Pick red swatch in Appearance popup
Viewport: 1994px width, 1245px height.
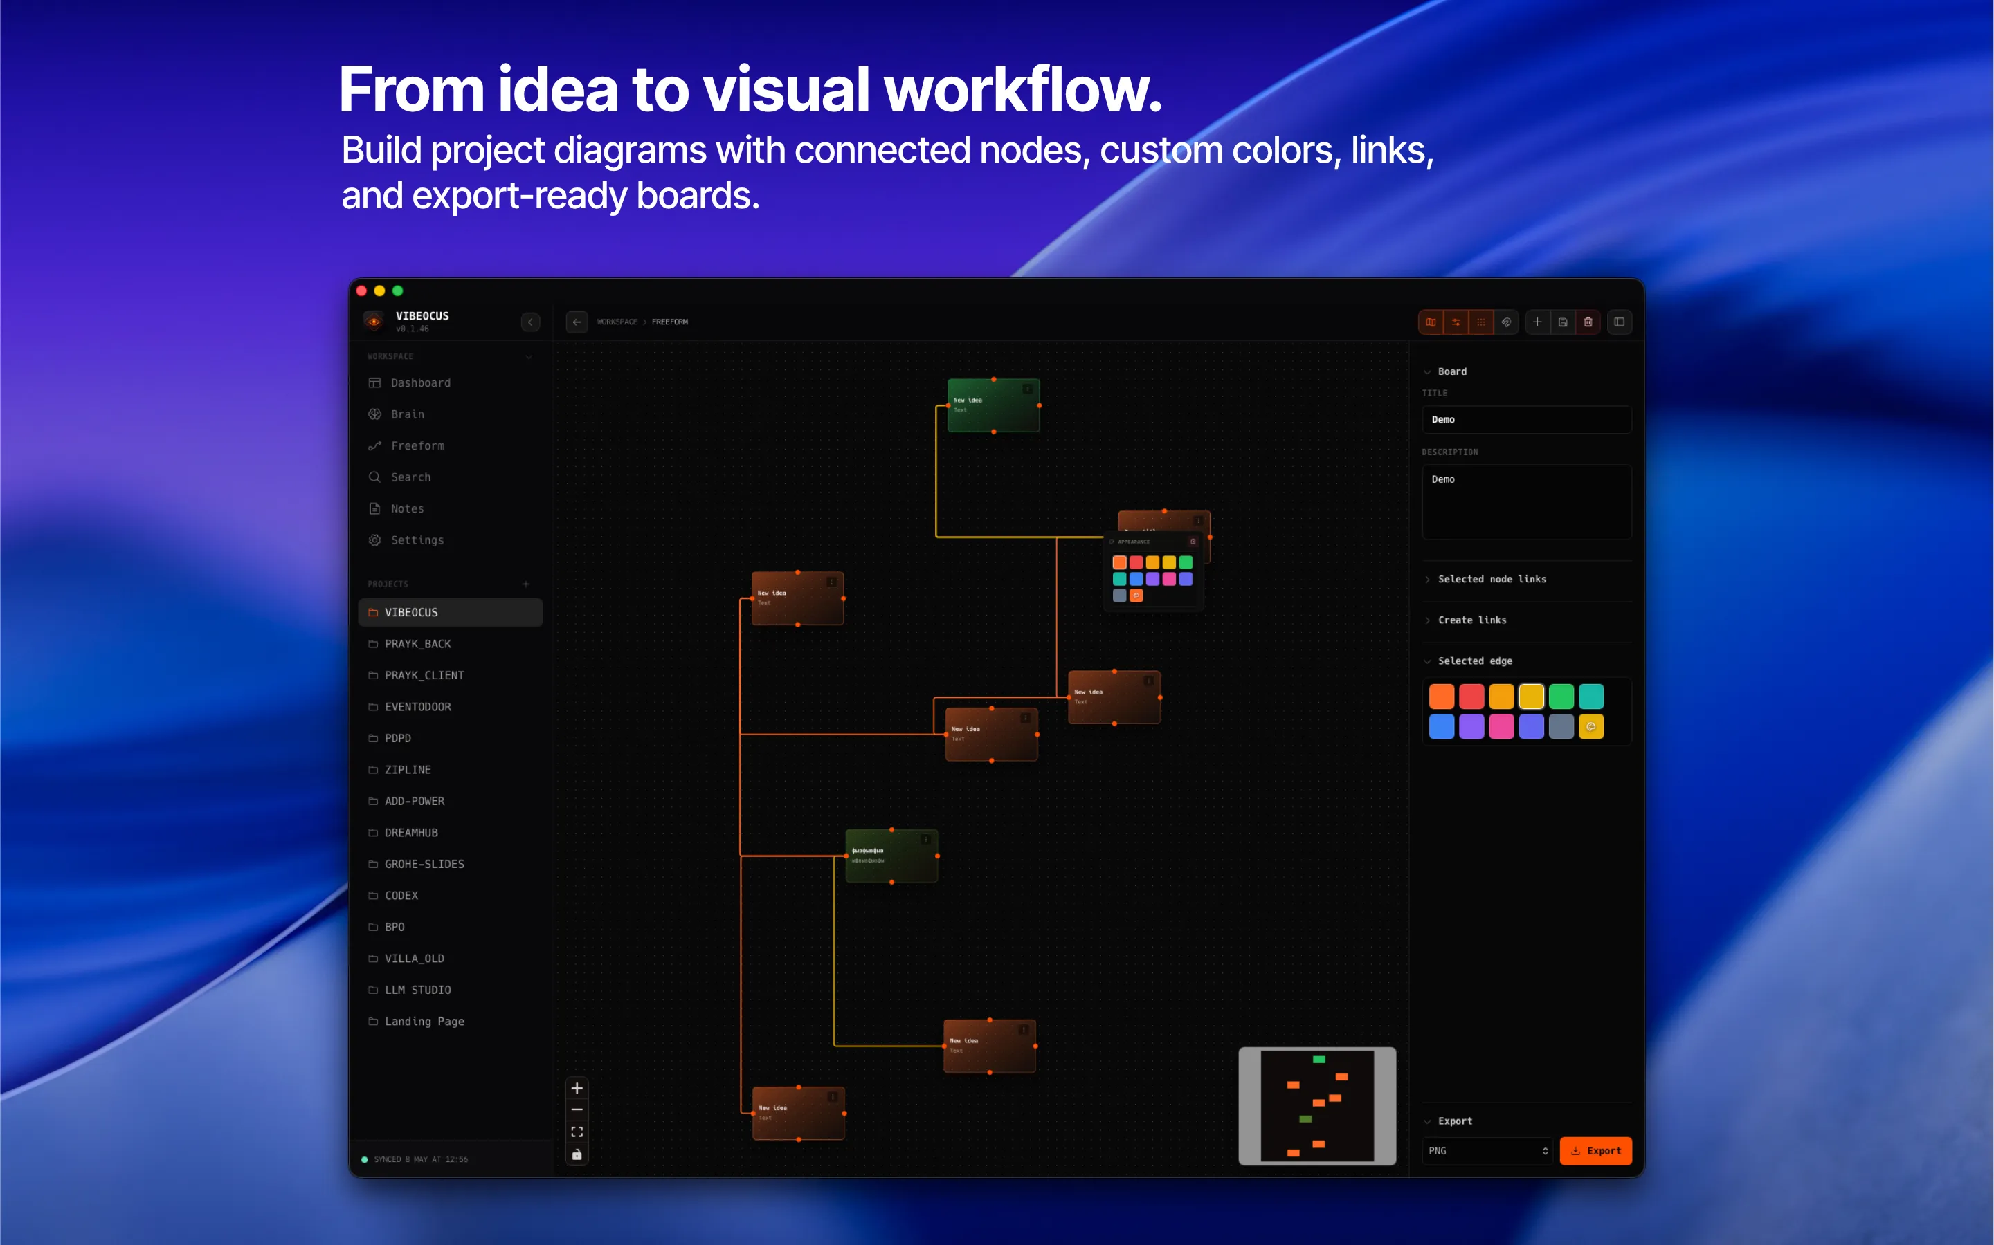coord(1136,562)
